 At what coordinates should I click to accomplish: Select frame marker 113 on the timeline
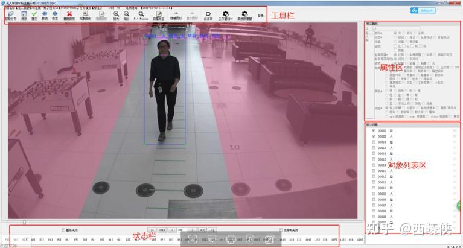pyautogui.click(x=299, y=240)
